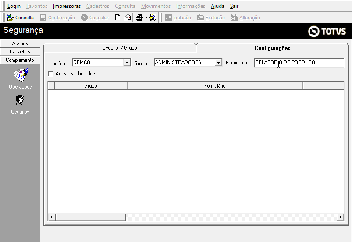Click the help lightbulb question icon
The width and height of the screenshot is (352, 242).
click(x=153, y=18)
